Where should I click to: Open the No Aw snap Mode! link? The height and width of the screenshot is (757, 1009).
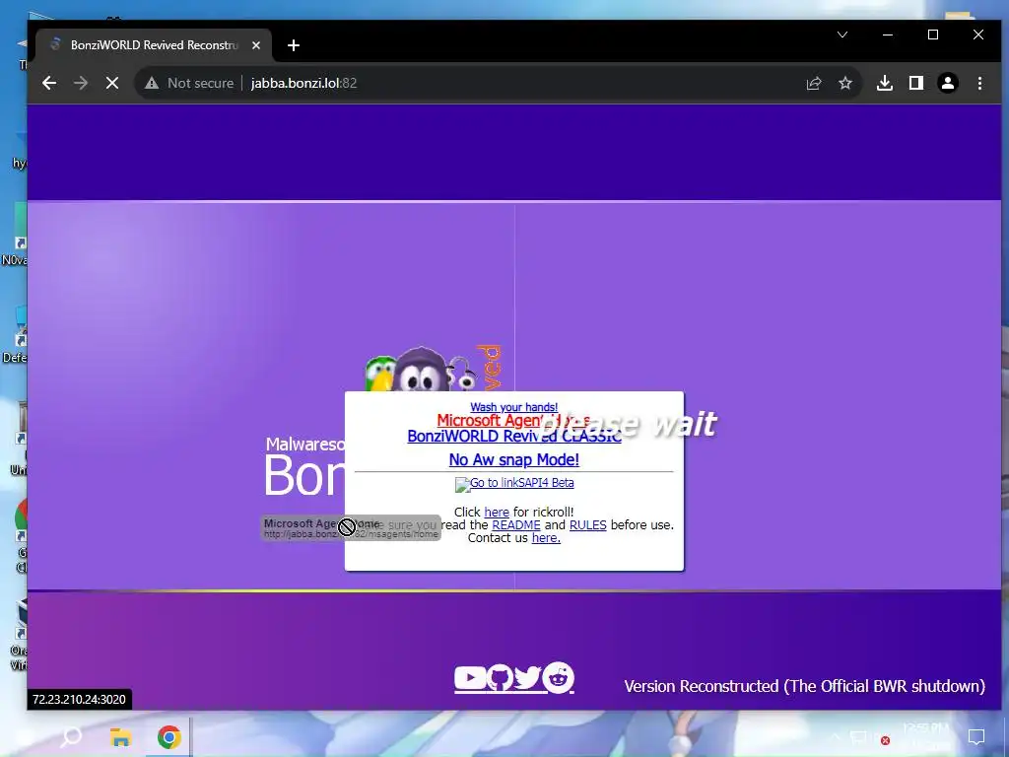(x=513, y=459)
